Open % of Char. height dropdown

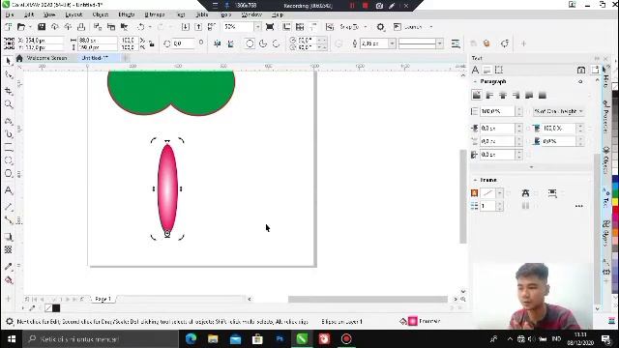coord(558,111)
